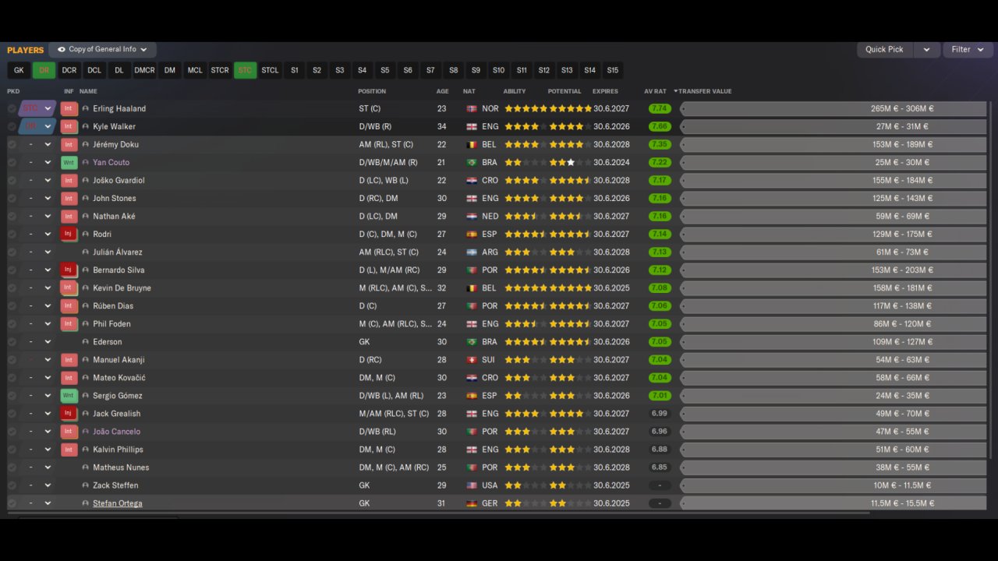Click the Int status badge for Erling Haaland
The height and width of the screenshot is (561, 998).
69,108
